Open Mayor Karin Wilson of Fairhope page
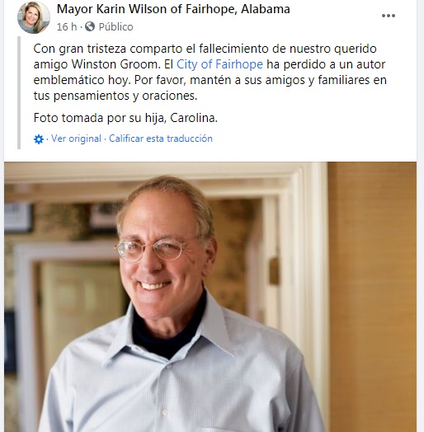Image resolution: width=424 pixels, height=432 pixels. pos(173,9)
